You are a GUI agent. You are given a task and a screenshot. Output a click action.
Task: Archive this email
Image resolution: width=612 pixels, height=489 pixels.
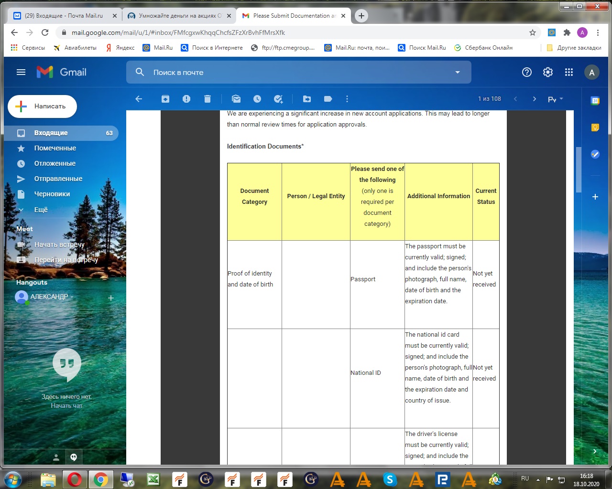click(165, 99)
